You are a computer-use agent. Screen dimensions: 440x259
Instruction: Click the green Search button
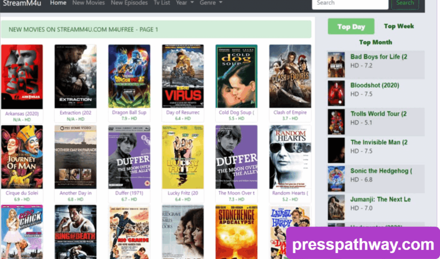point(405,3)
